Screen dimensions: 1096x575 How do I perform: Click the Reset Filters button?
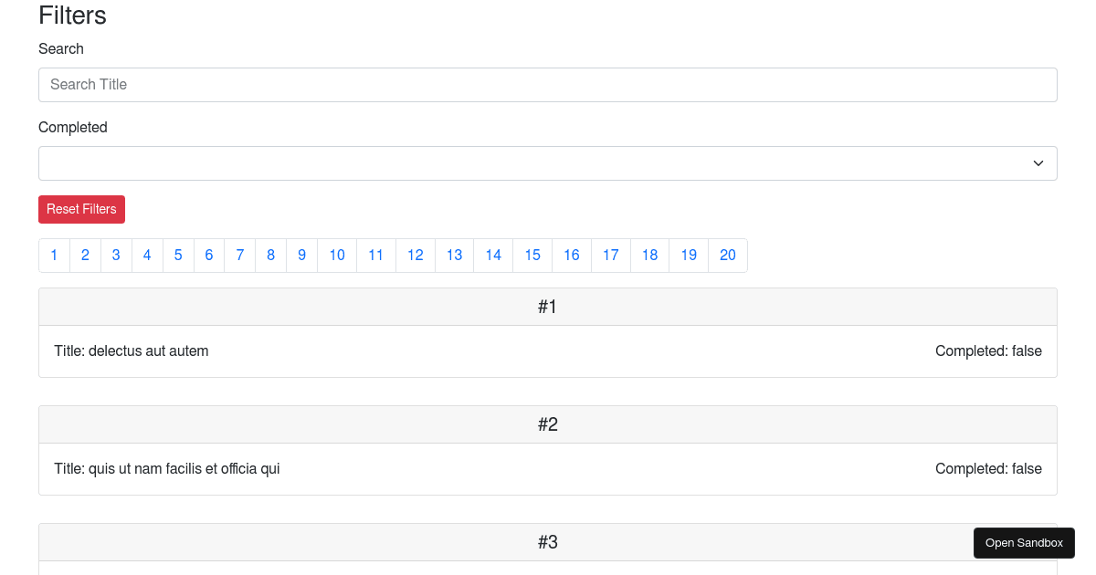[81, 209]
